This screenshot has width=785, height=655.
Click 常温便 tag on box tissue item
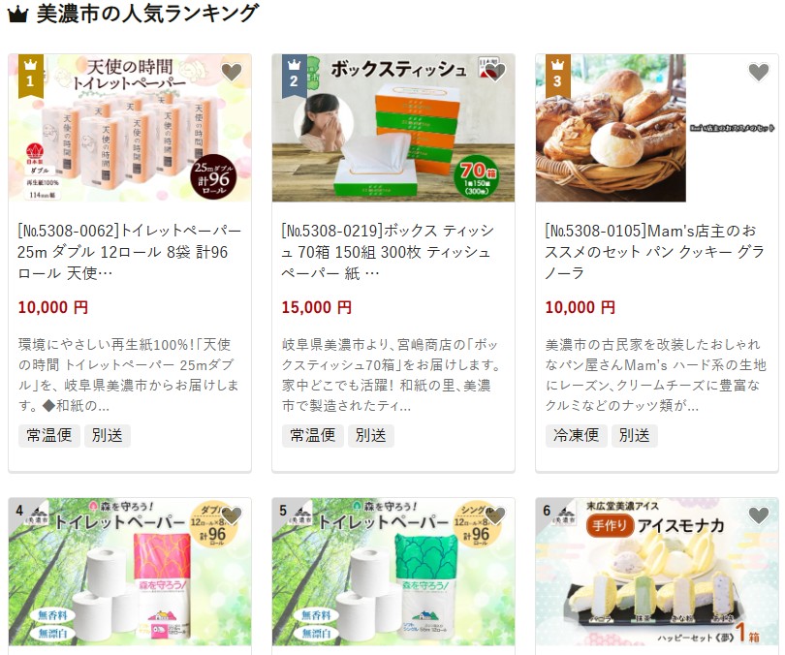click(x=313, y=435)
